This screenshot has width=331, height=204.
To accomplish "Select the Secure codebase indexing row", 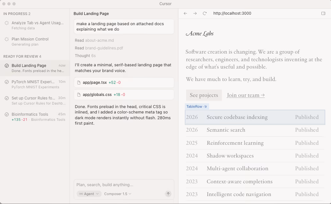I will click(255, 117).
